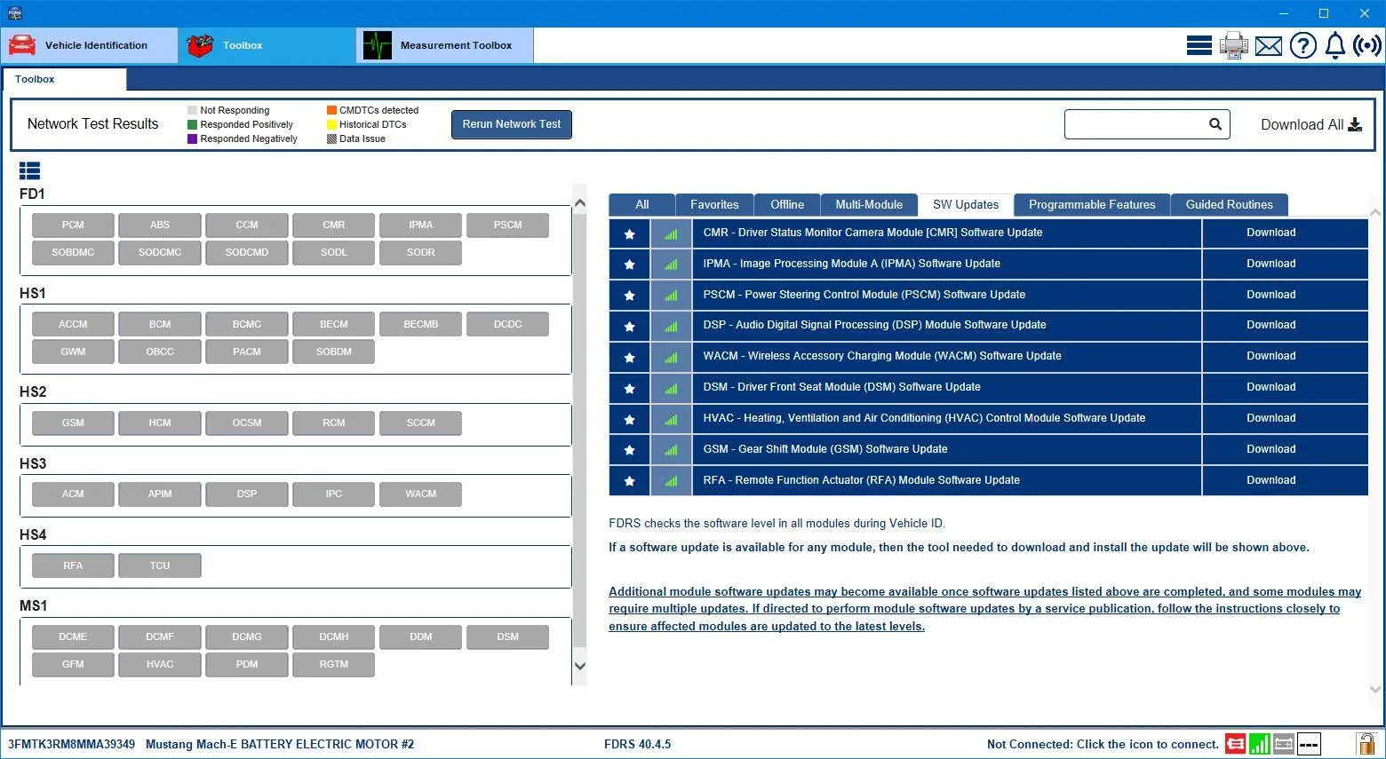This screenshot has height=759, width=1386.
Task: Open the Multi-Module tab
Action: 869,205
